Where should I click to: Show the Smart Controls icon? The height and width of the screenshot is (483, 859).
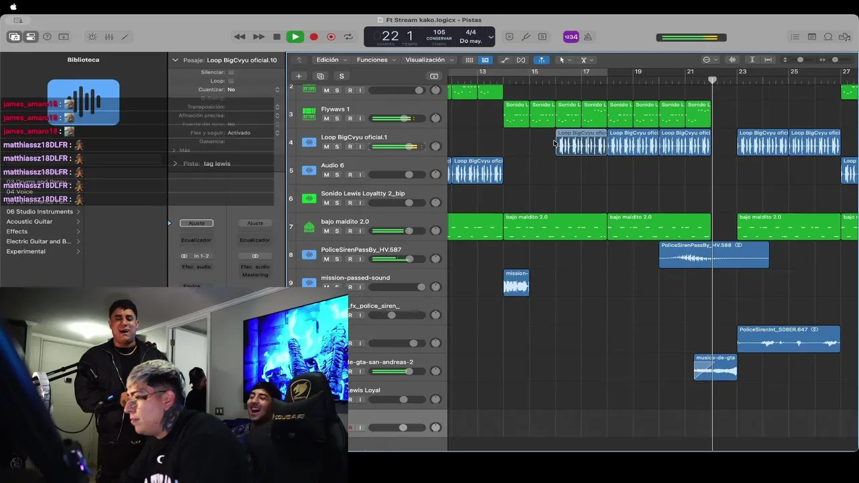pos(93,37)
